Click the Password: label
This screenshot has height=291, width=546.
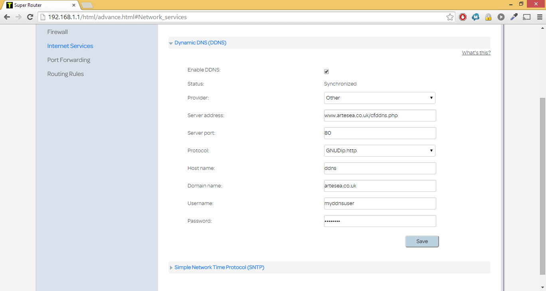[200, 221]
